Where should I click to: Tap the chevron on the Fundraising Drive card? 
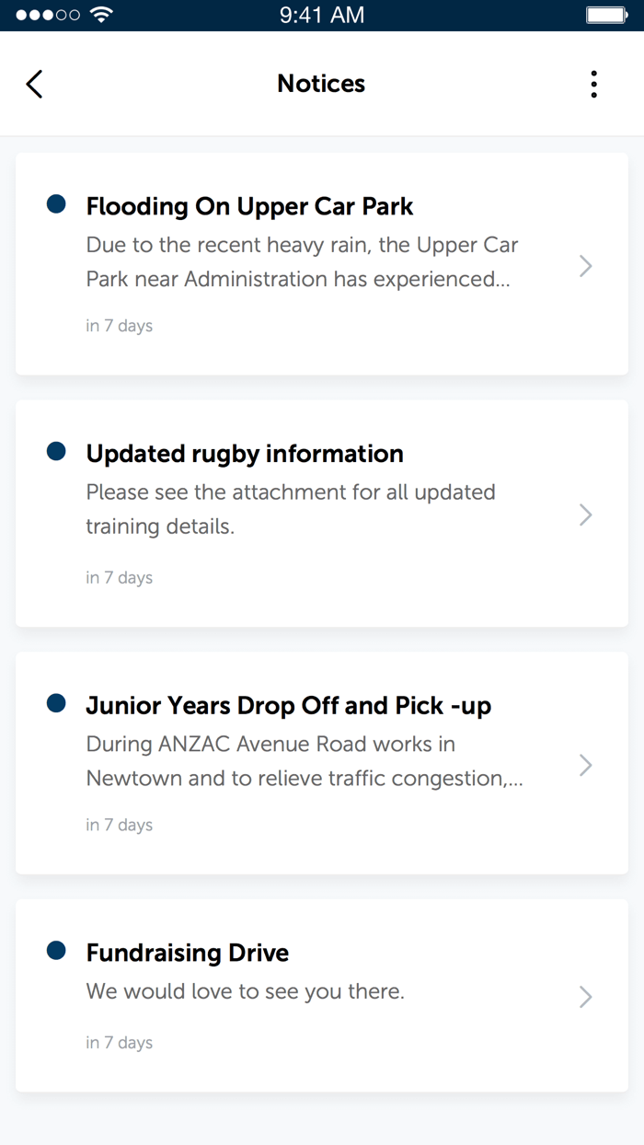tap(586, 997)
